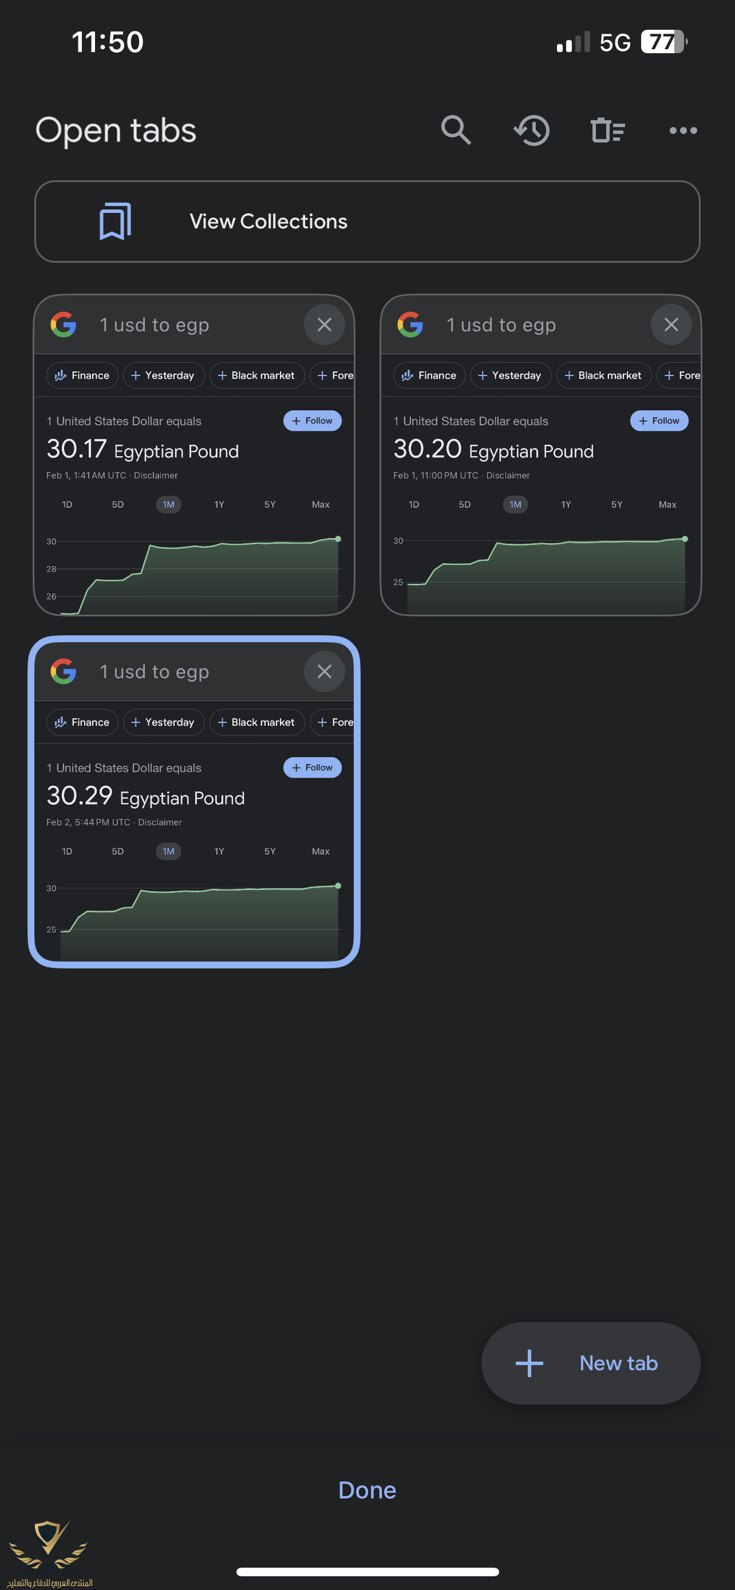Tap the close all tabs trash icon
This screenshot has height=1590, width=735.
click(608, 130)
